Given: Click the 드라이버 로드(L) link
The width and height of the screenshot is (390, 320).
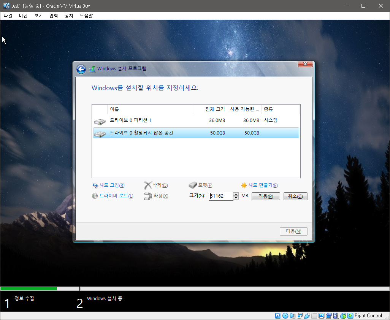Looking at the screenshot, I should [116, 196].
